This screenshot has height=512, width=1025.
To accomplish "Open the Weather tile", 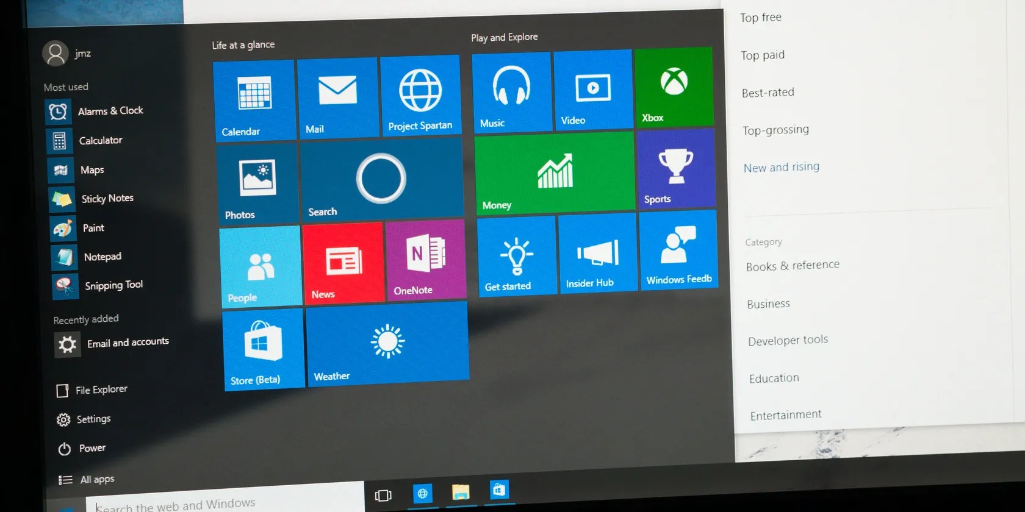I will 388,343.
